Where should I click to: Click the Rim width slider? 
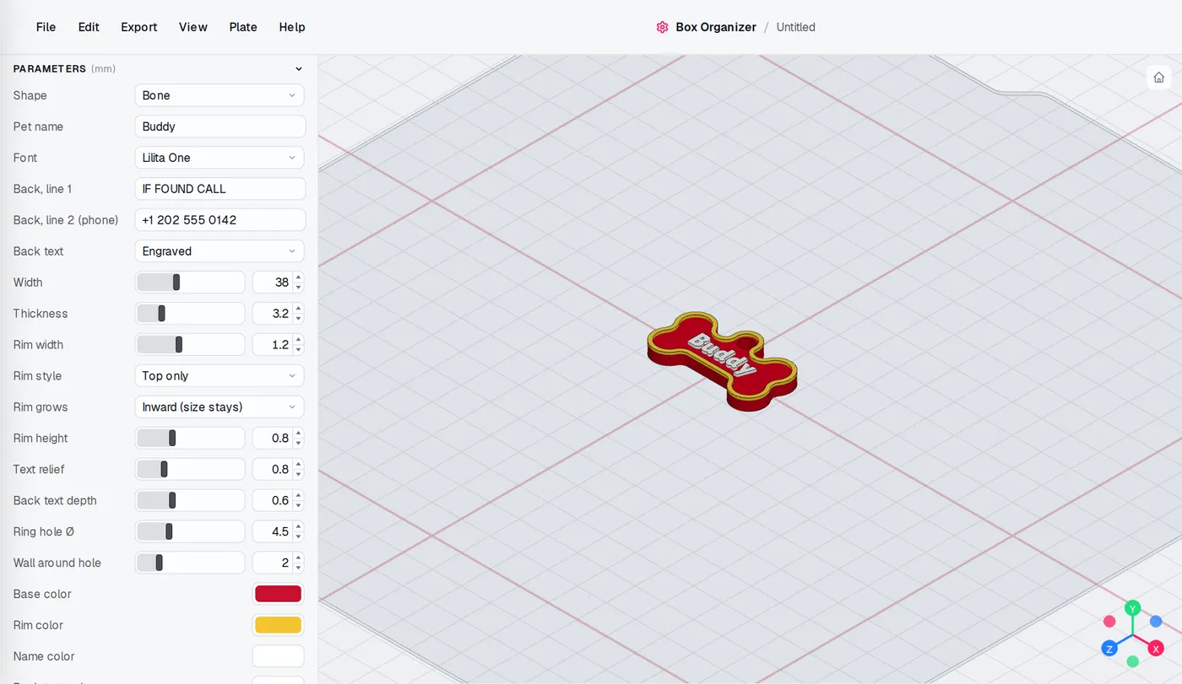coord(190,345)
